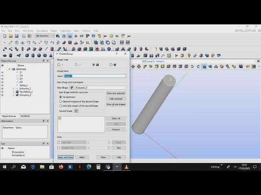Image resolution: width=261 pixels, height=195 pixels.
Task: Switch to the NoteBook tab
Action: click(25, 116)
